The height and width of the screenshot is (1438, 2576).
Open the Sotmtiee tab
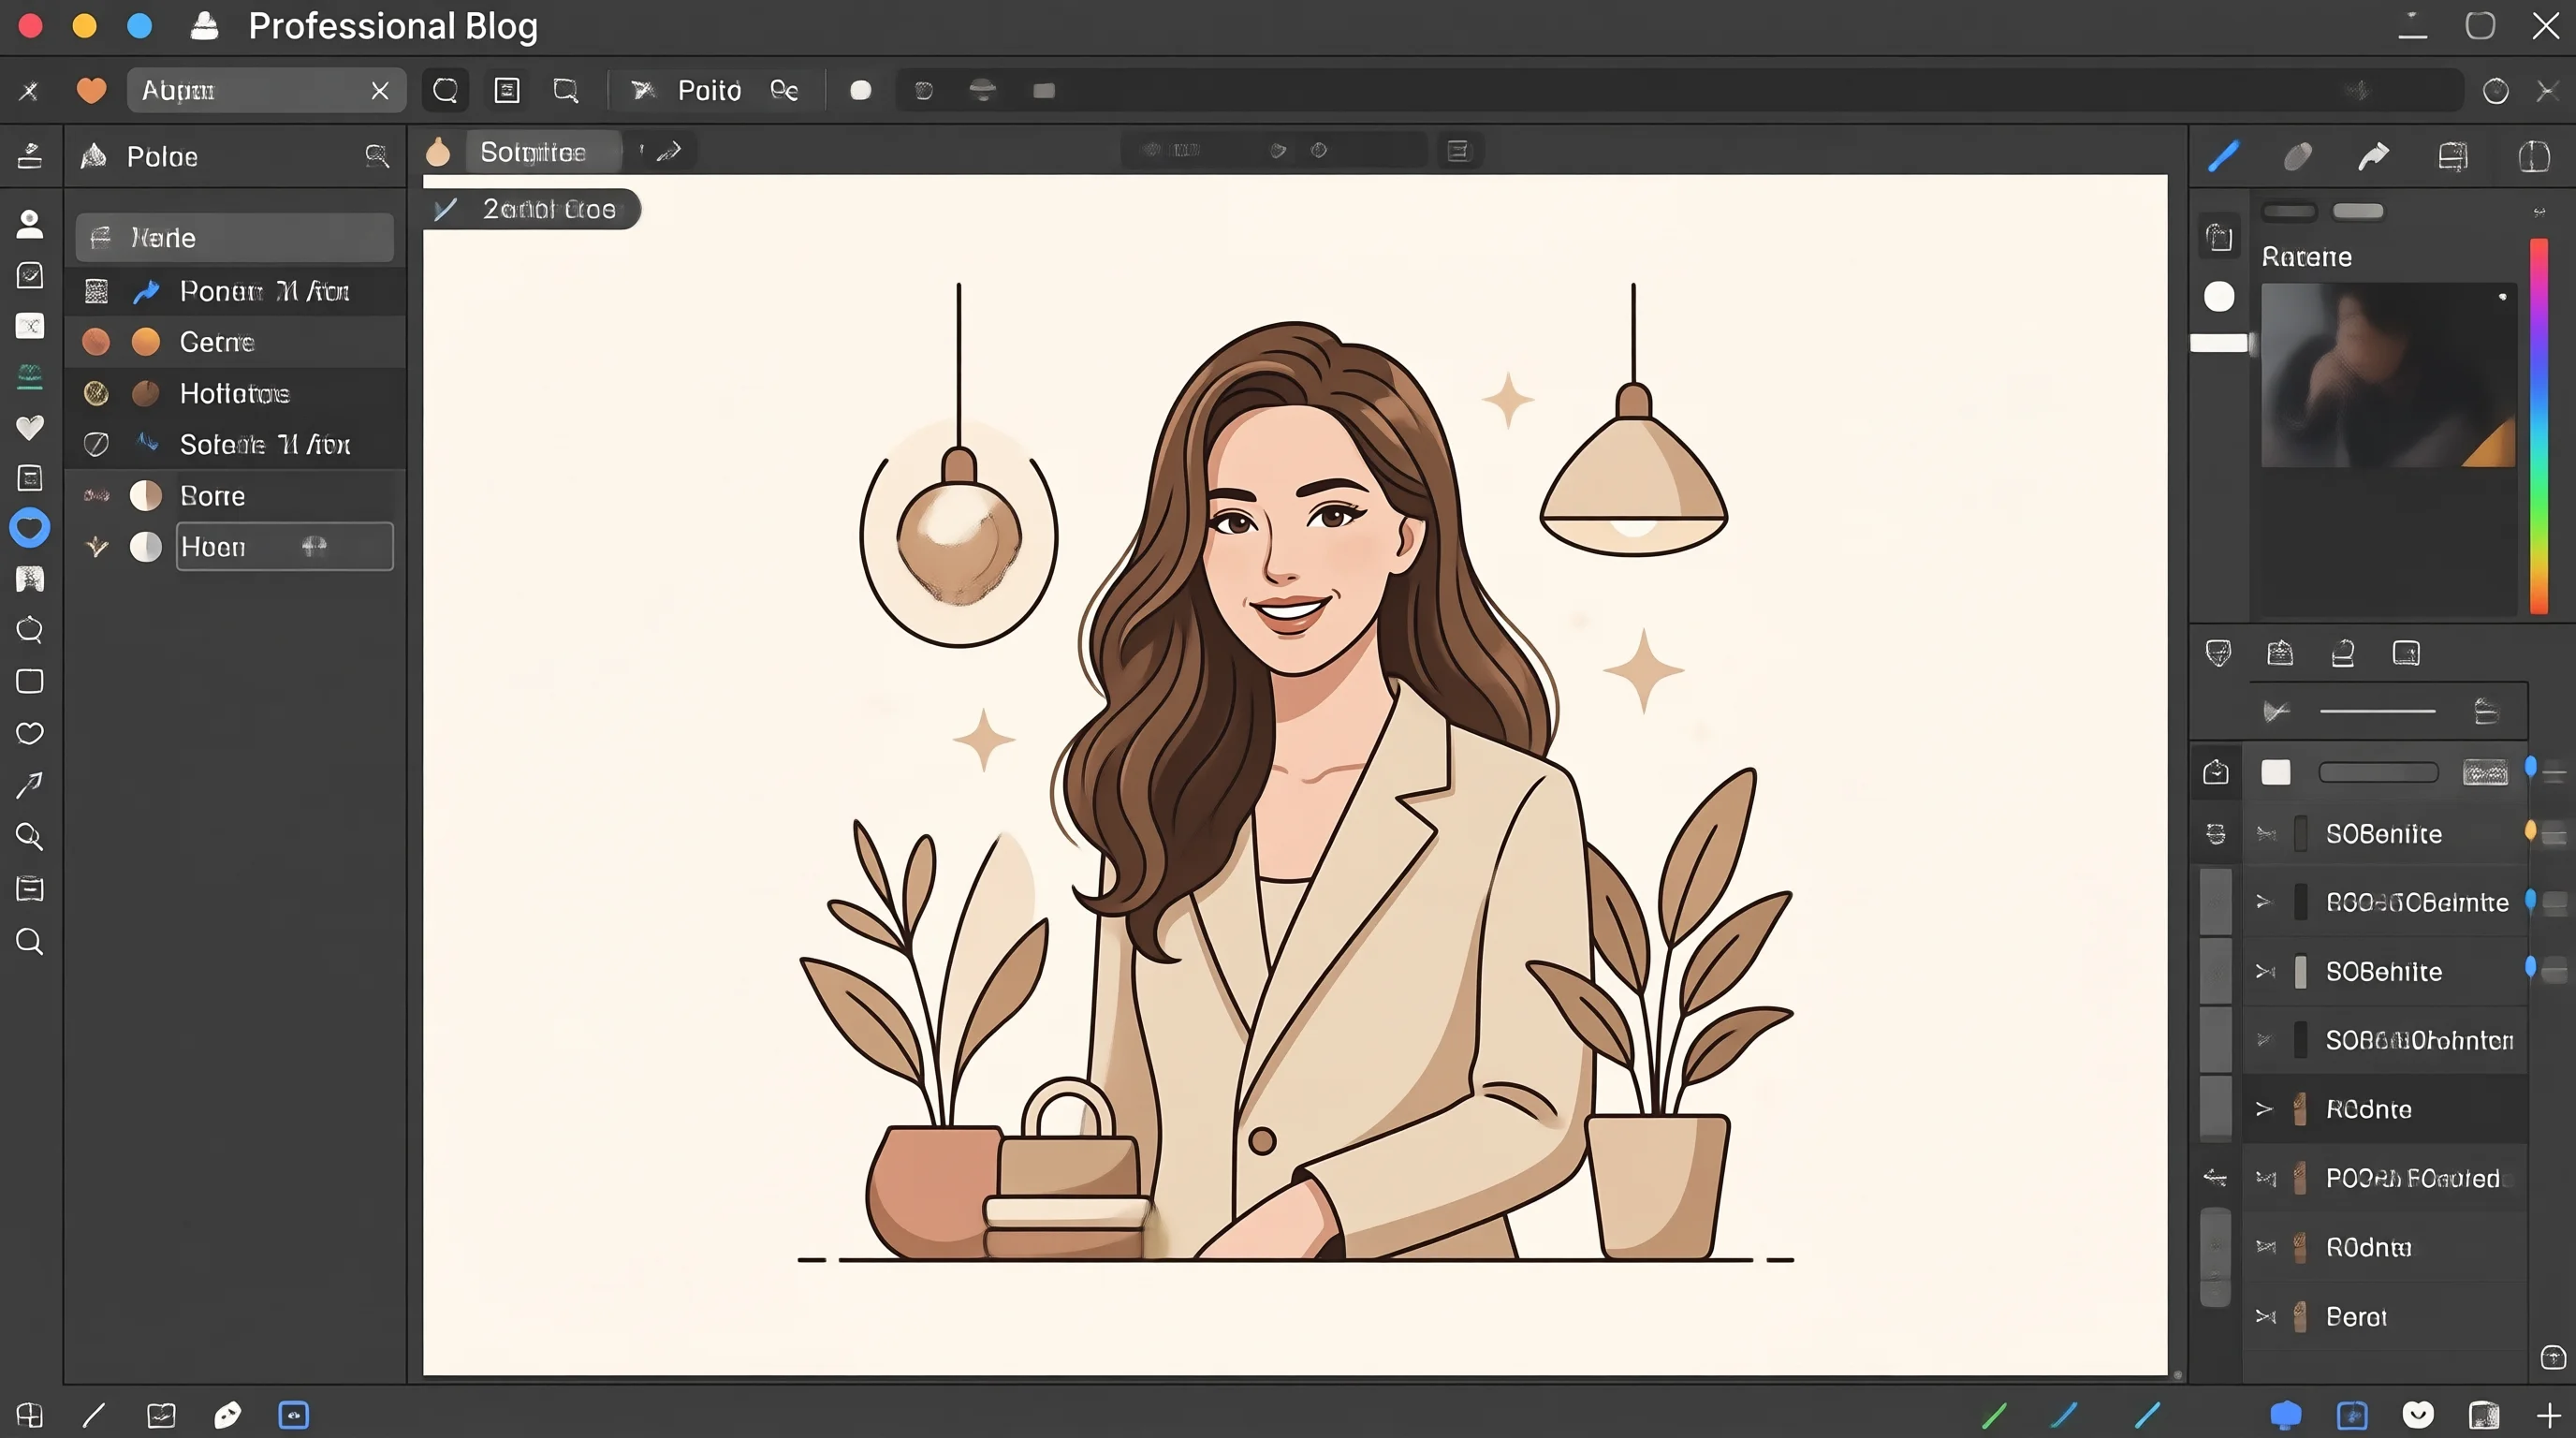click(533, 152)
